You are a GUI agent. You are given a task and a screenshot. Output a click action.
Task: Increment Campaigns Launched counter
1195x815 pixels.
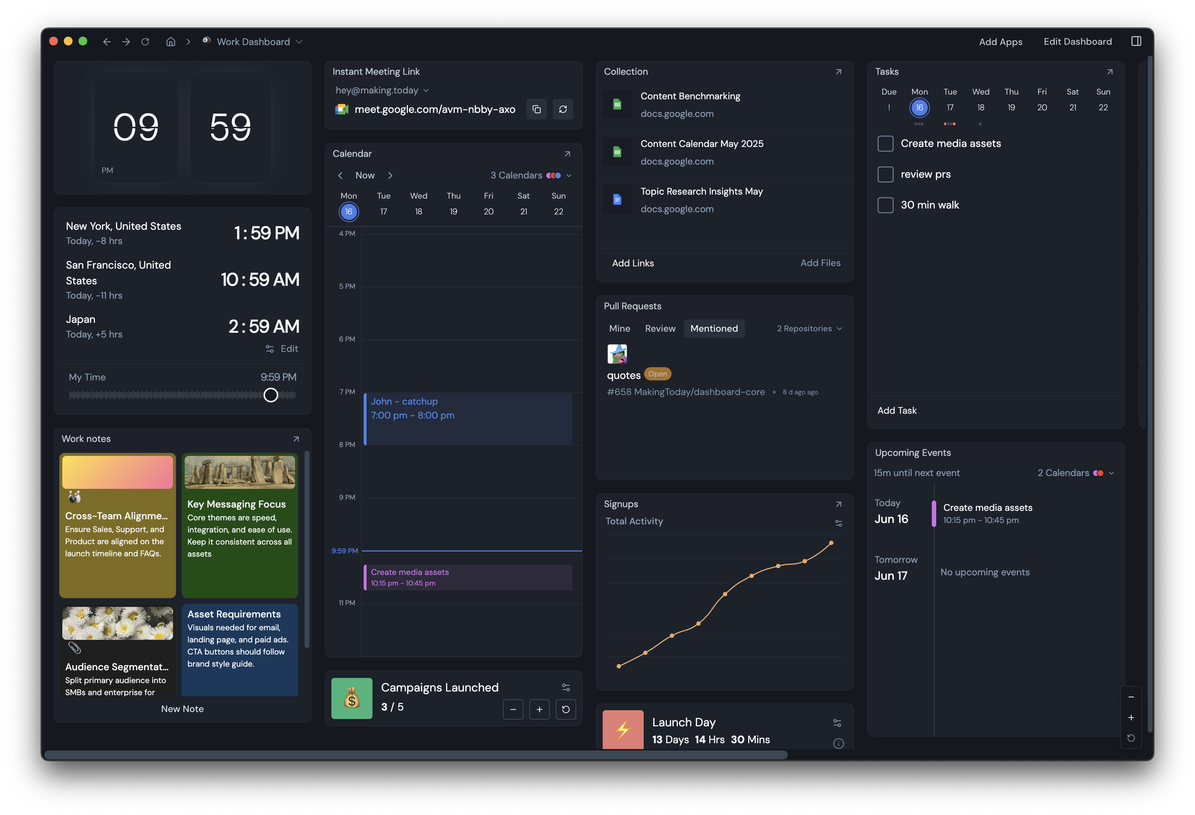(539, 709)
